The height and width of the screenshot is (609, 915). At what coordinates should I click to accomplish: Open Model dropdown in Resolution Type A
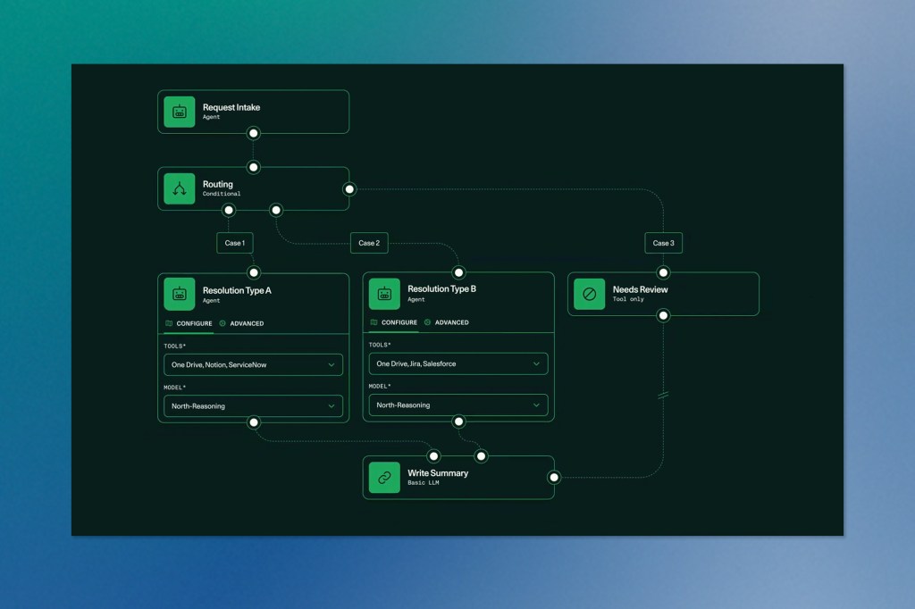coord(253,406)
